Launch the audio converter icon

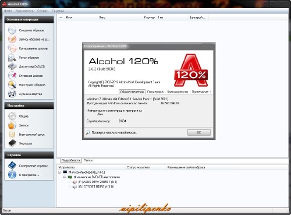pos(12,94)
